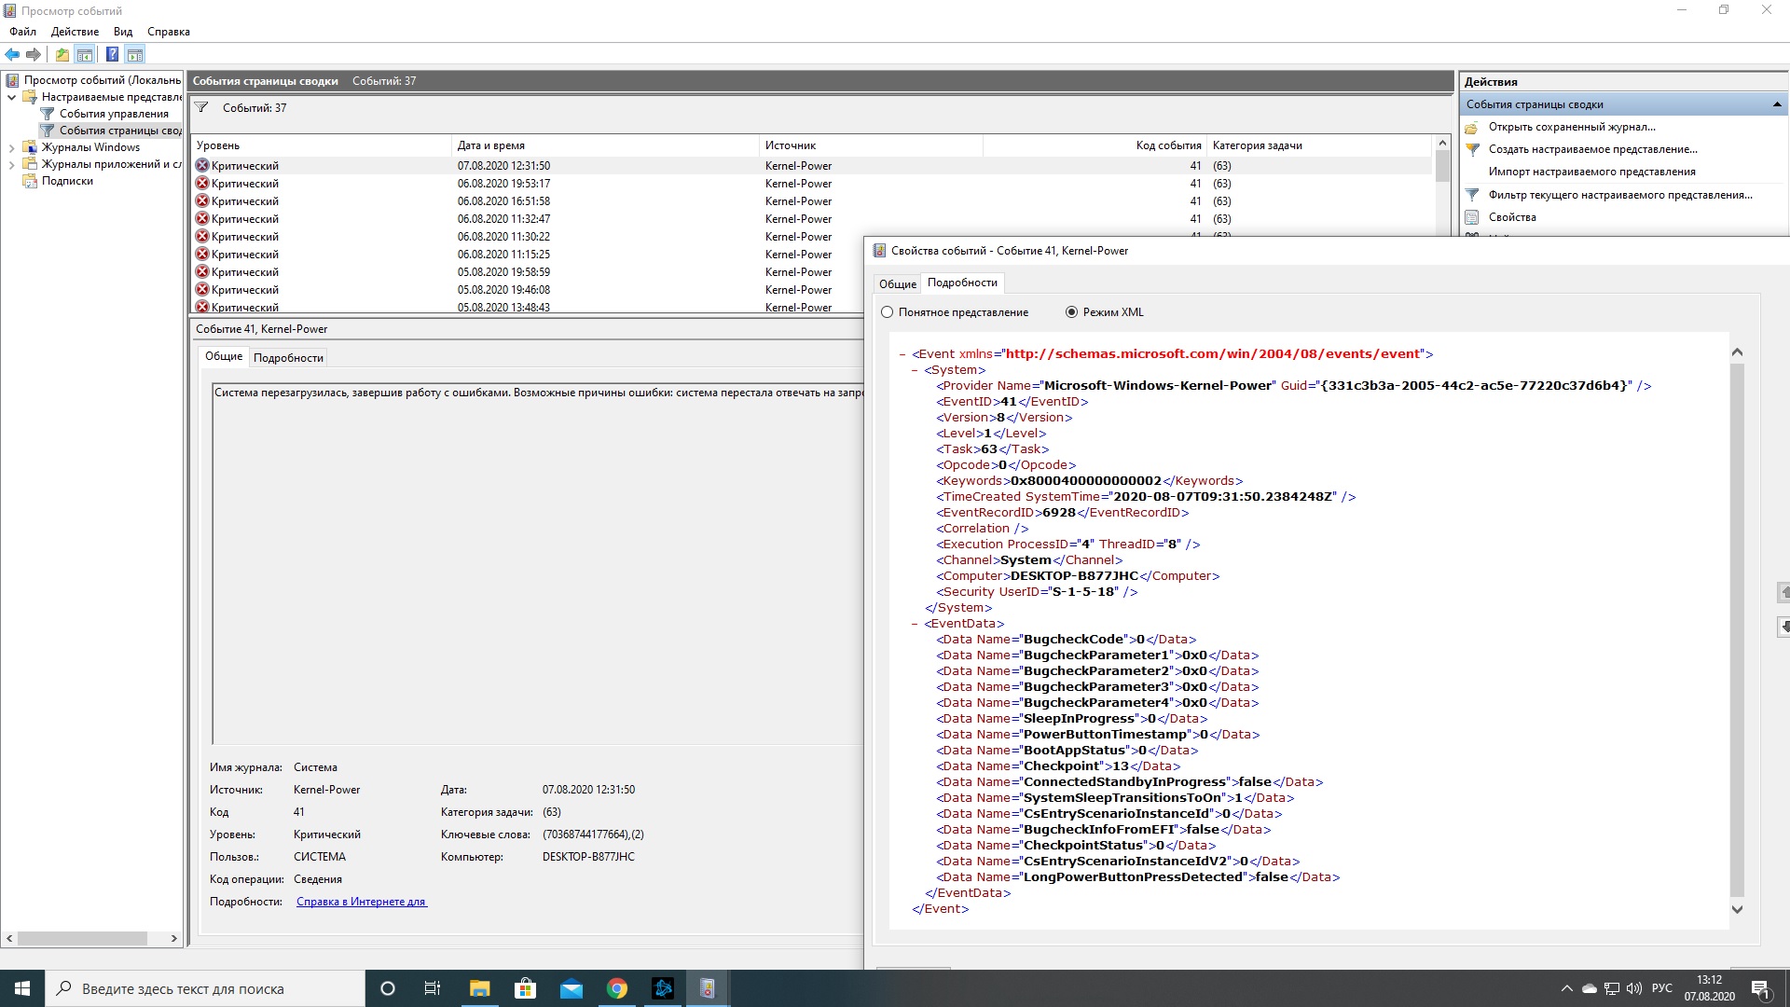Click the Up one level folder icon

62,54
